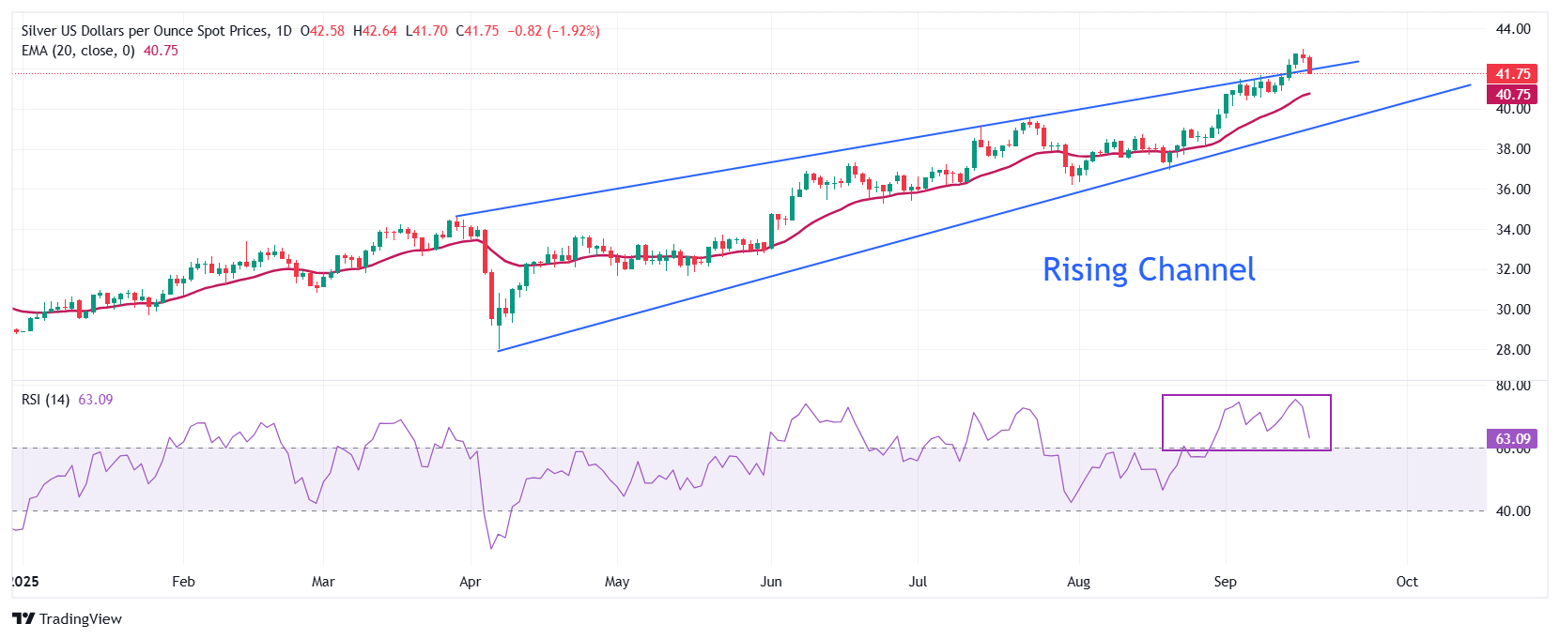The image size is (1560, 639).
Task: Click the 40.00 level on the RSI axis
Action: tap(1512, 511)
